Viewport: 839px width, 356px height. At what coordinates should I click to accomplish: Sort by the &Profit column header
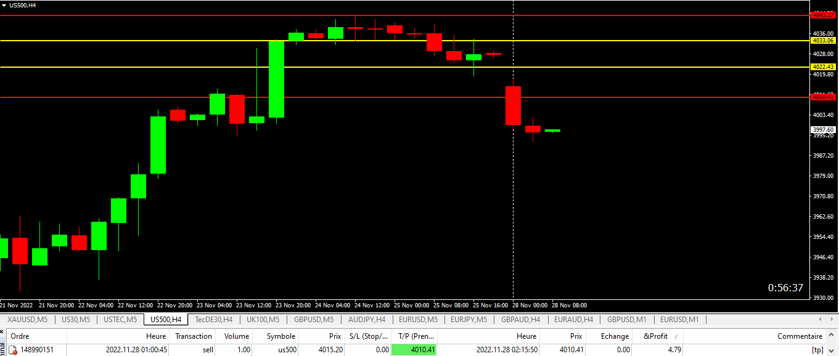[658, 336]
